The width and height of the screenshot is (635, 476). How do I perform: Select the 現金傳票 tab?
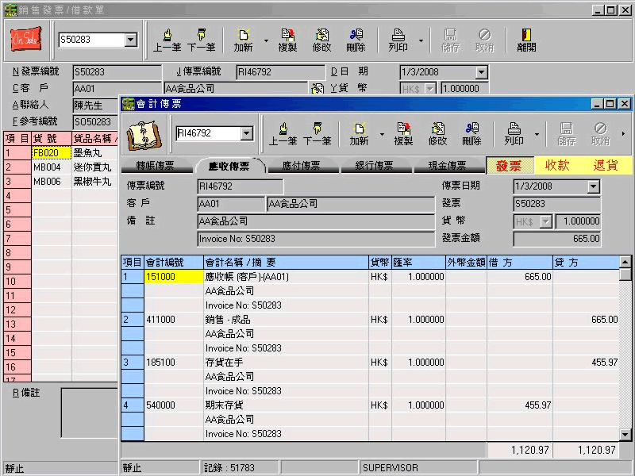click(447, 166)
